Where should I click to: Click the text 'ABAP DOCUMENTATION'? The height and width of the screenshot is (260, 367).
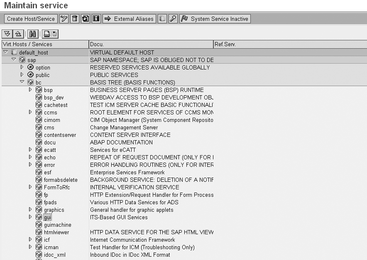click(121, 143)
